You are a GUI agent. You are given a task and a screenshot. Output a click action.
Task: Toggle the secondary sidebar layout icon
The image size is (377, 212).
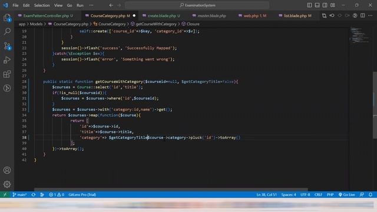tap(325, 5)
